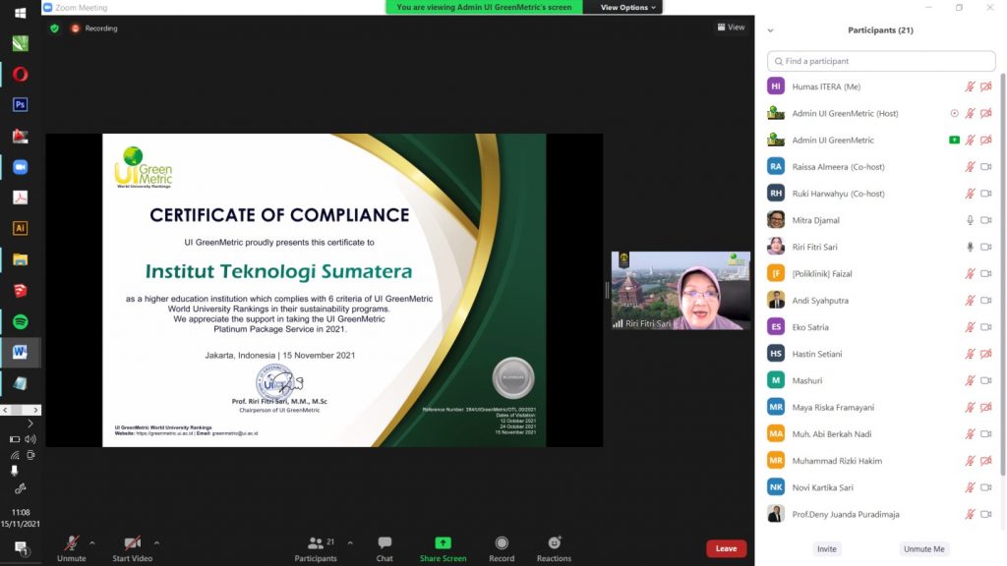
Task: Open File Explorer from the taskbar
Action: click(x=20, y=259)
